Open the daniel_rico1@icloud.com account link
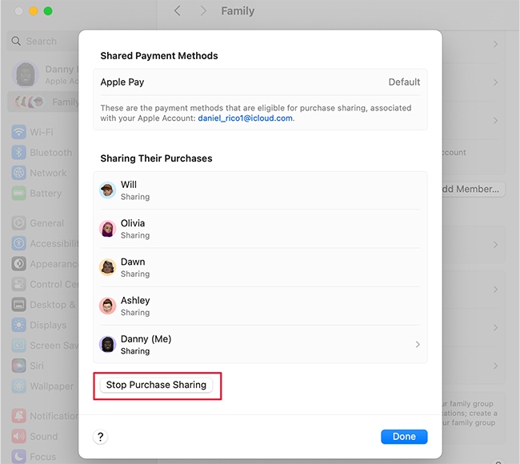Screen dimensions: 520x464 [245, 118]
